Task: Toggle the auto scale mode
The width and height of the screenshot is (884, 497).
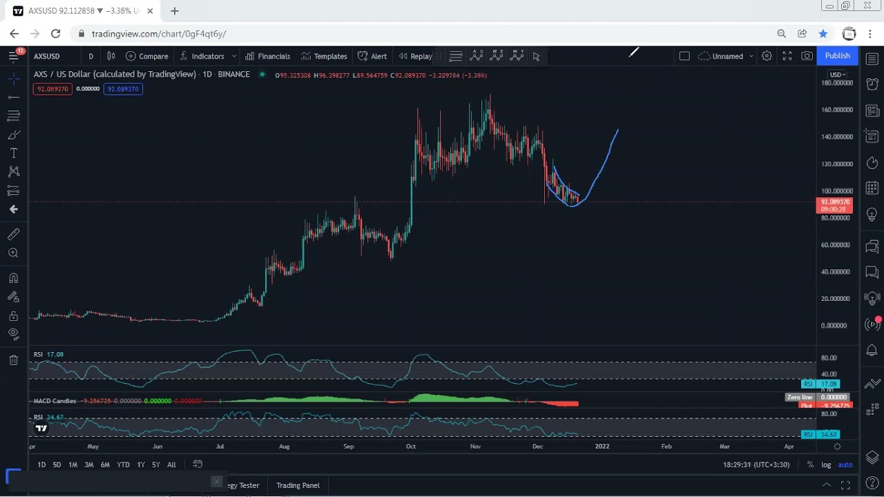Action: (x=845, y=465)
